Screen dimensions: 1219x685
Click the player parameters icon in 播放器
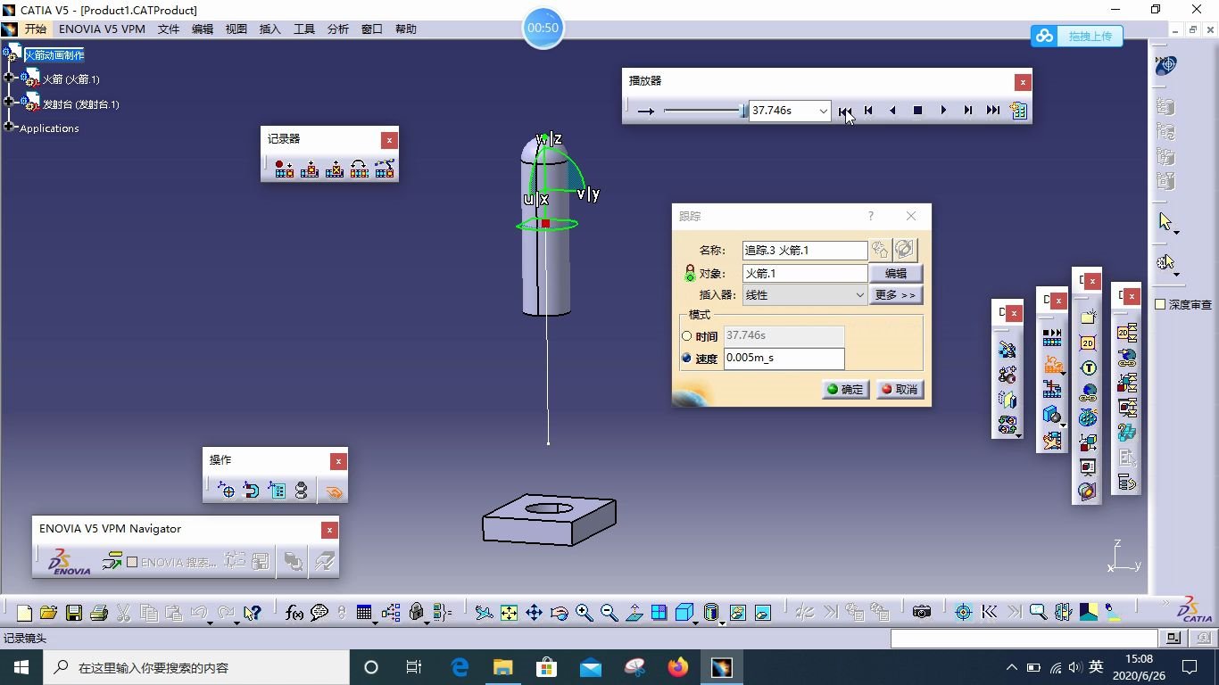pos(1018,111)
